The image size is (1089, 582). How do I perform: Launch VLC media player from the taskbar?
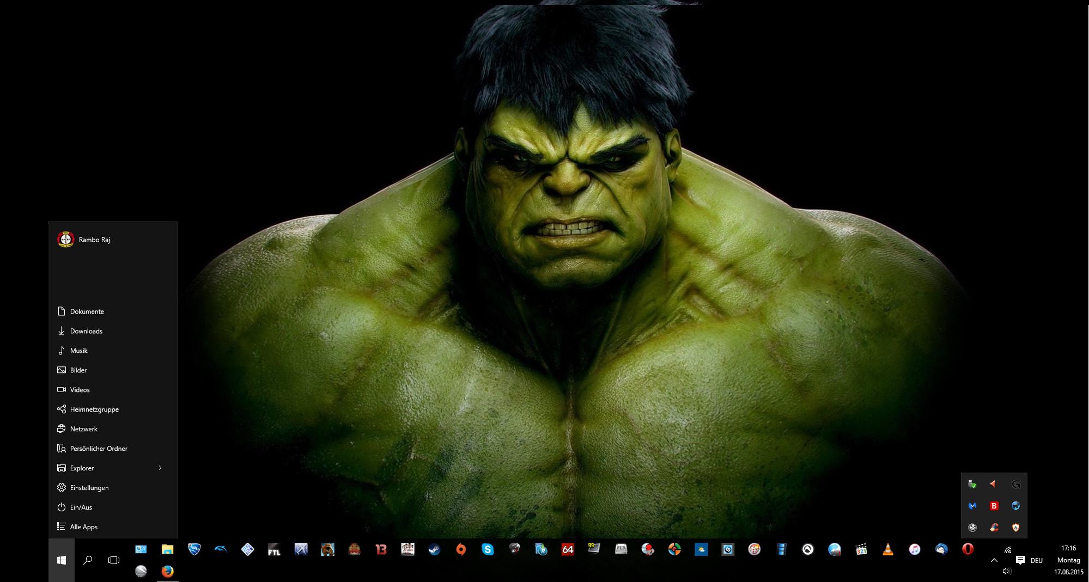[x=888, y=549]
